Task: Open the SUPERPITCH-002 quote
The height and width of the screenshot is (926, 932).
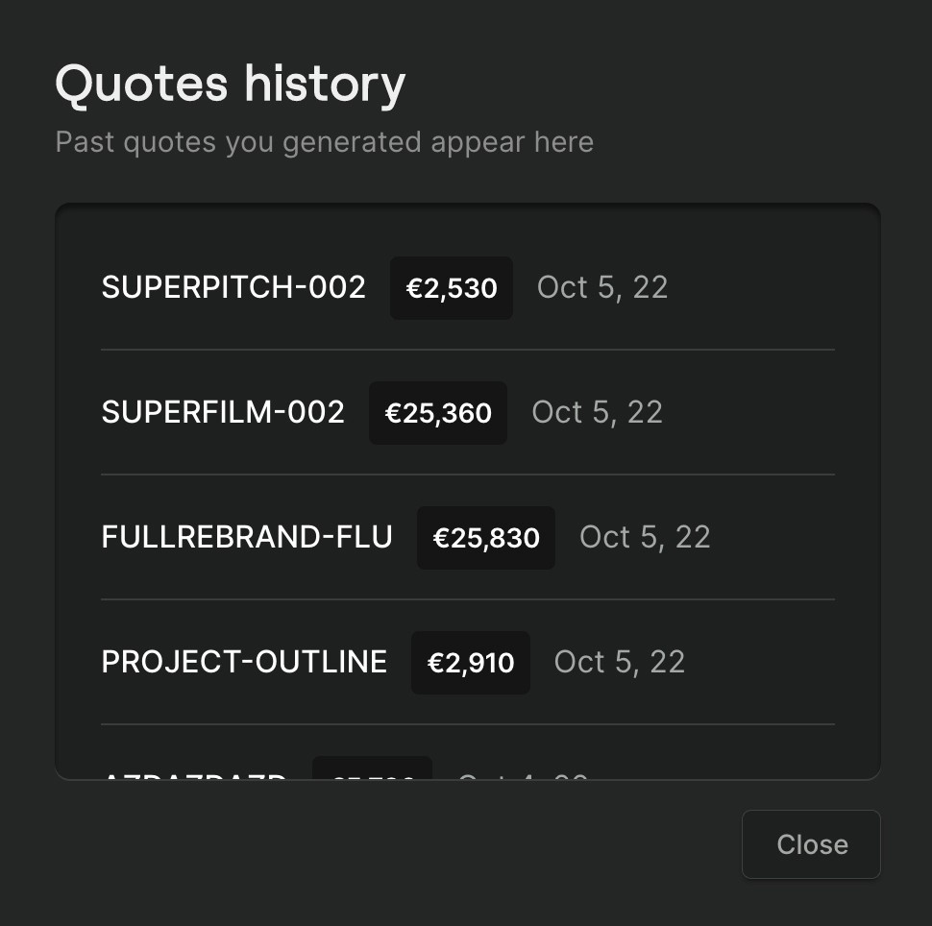Action: (x=233, y=287)
